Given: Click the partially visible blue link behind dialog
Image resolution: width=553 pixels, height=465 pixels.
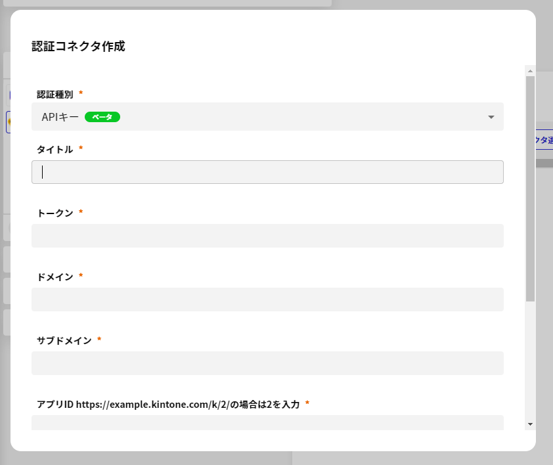Looking at the screenshot, I should (544, 140).
